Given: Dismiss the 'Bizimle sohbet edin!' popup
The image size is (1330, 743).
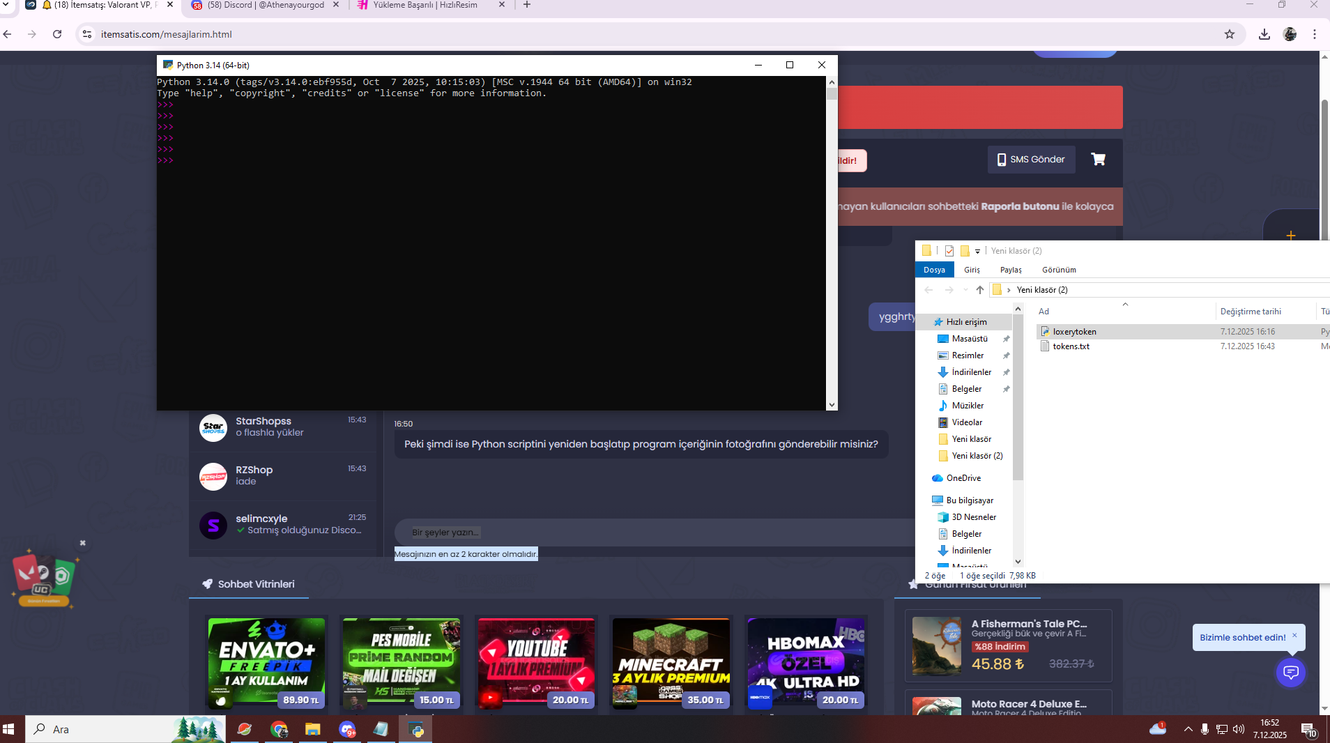Looking at the screenshot, I should pyautogui.click(x=1294, y=635).
